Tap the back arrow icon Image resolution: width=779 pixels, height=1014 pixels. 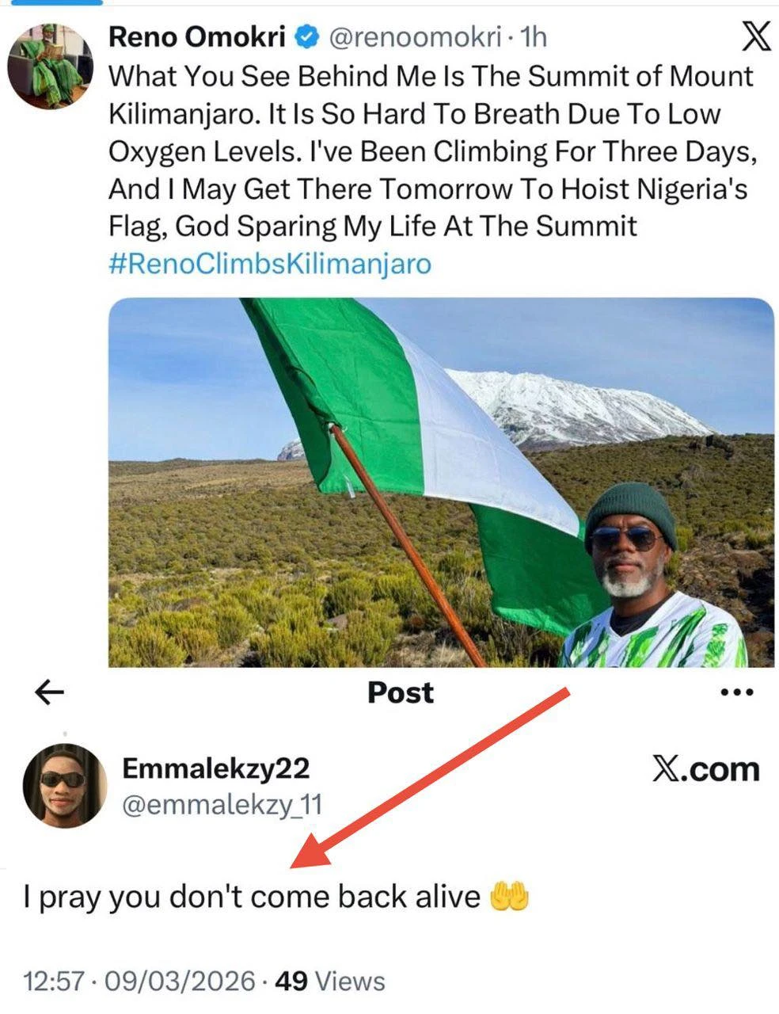(50, 693)
